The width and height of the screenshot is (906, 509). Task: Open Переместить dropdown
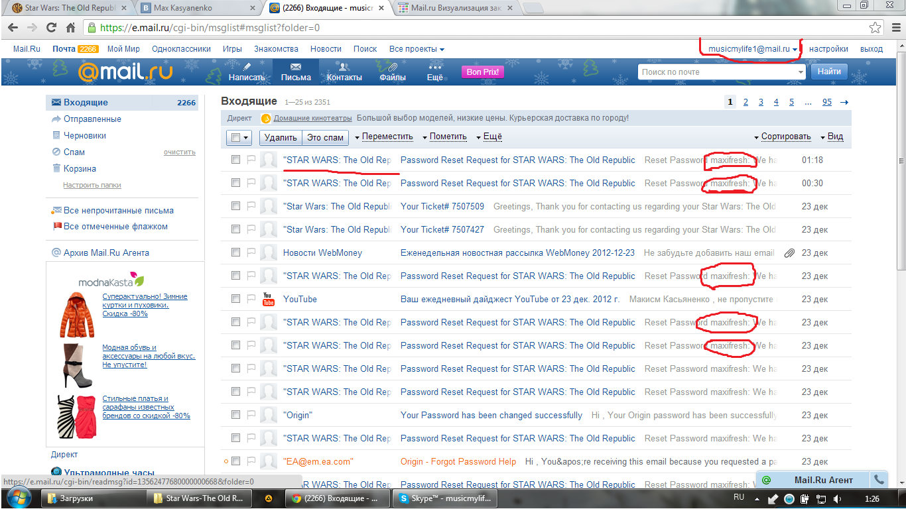(x=383, y=137)
